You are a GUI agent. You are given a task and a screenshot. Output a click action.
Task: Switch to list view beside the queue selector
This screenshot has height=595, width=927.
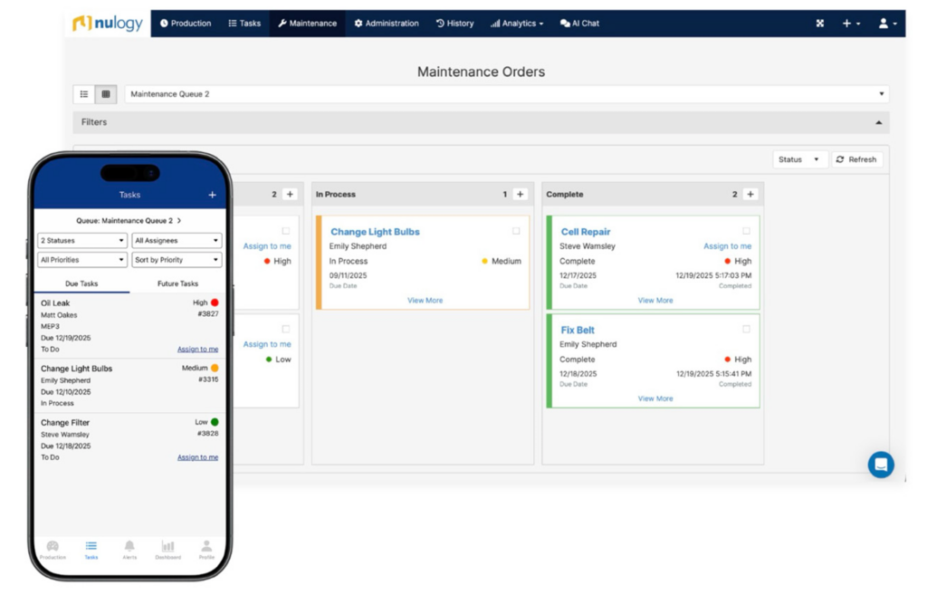point(84,93)
